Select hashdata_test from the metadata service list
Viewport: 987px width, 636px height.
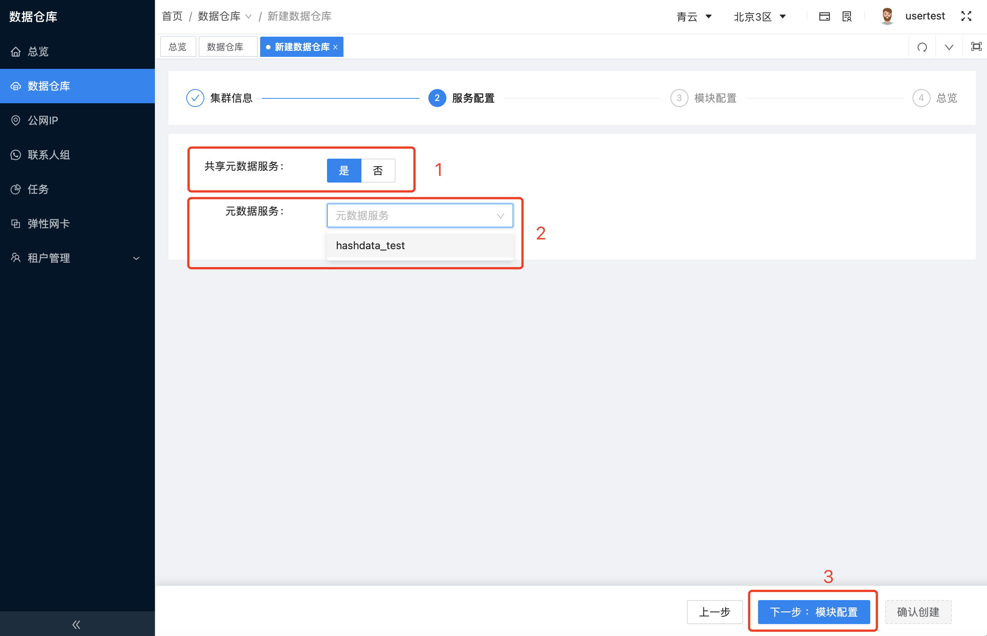(370, 245)
